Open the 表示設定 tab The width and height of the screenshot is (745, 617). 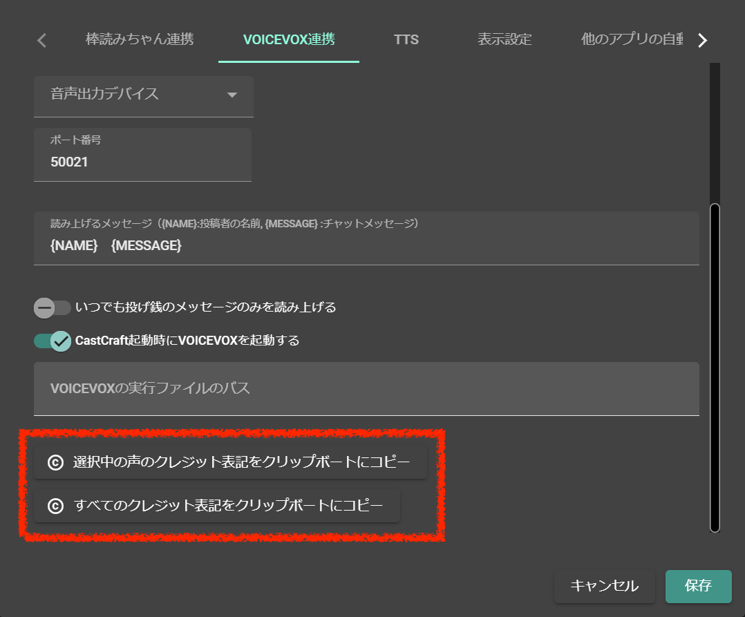pos(504,39)
